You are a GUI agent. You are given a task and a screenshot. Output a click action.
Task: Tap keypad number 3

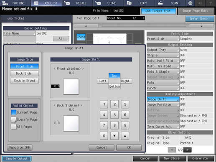point(125,104)
